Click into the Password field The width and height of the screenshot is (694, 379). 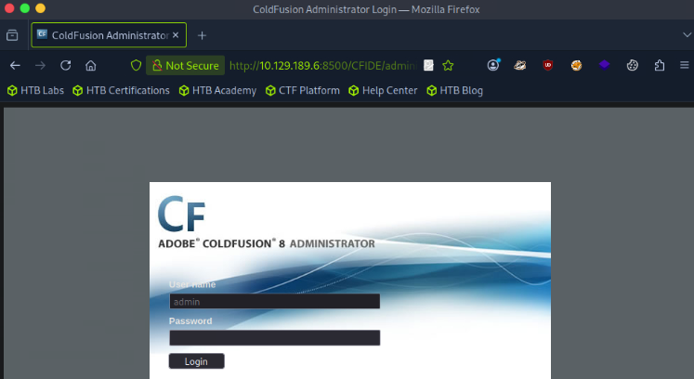[274, 338]
